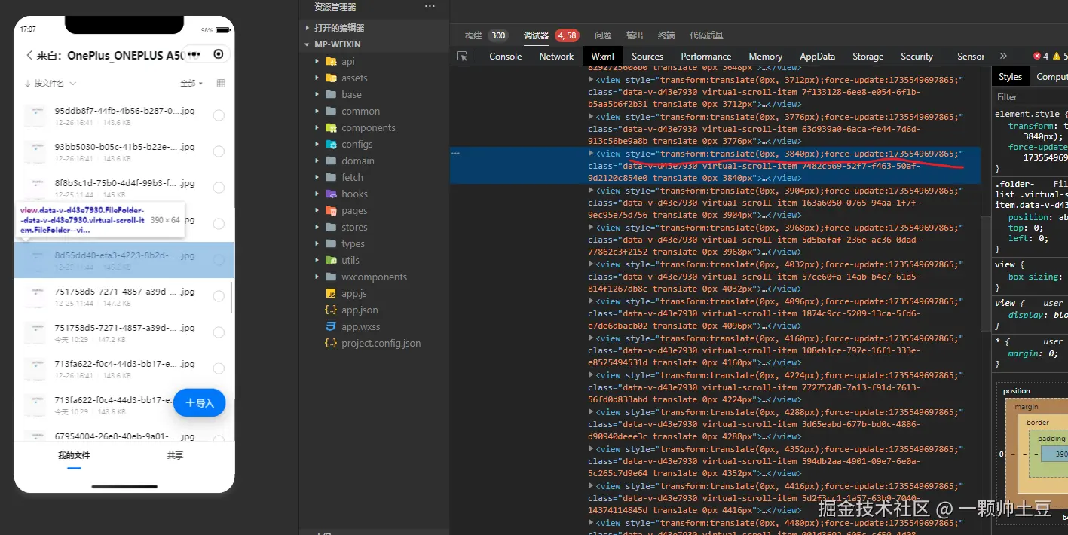Viewport: 1068px width, 535px height.
Task: Switch to the Console tab
Action: [x=505, y=57]
